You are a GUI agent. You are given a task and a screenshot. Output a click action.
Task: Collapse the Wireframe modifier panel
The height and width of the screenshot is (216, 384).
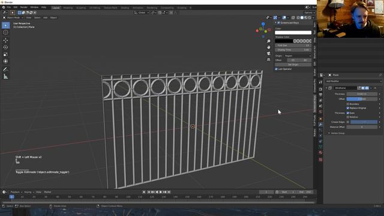coord(326,88)
